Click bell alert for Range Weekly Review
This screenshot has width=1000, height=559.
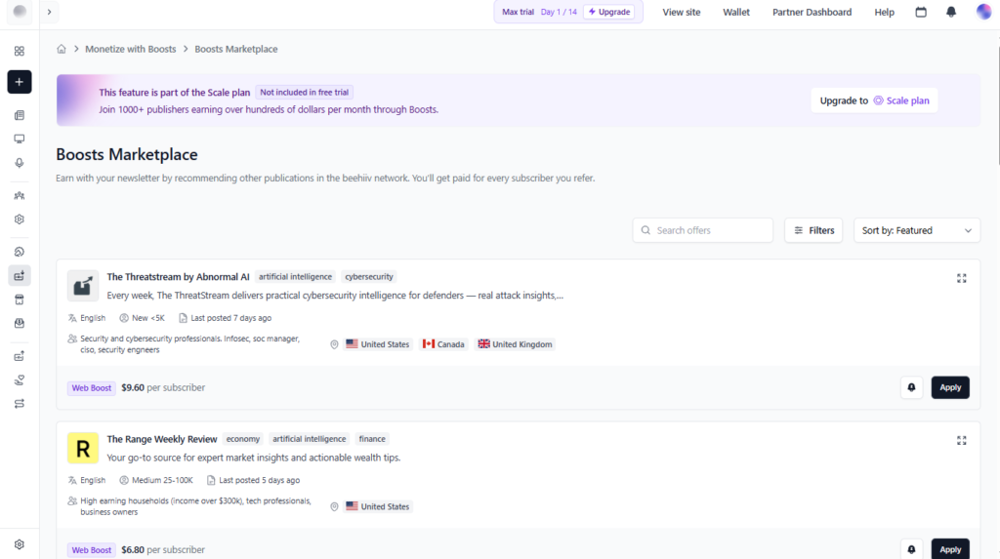pyautogui.click(x=911, y=549)
